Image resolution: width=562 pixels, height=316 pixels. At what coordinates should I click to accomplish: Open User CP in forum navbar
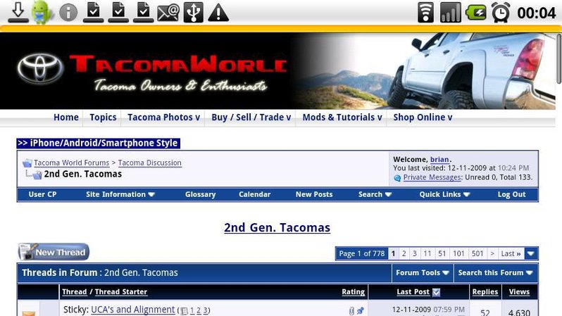pyautogui.click(x=42, y=194)
